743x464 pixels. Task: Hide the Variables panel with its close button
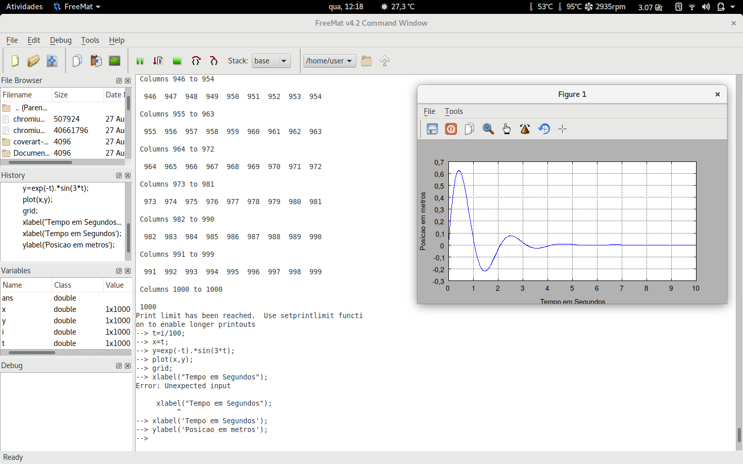point(127,271)
